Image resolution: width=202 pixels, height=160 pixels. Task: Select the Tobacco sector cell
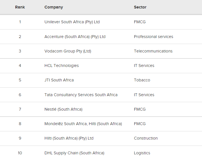click(x=142, y=80)
